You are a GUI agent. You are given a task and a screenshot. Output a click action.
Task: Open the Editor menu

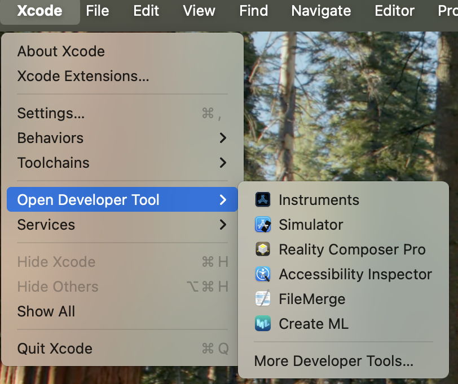tap(394, 11)
